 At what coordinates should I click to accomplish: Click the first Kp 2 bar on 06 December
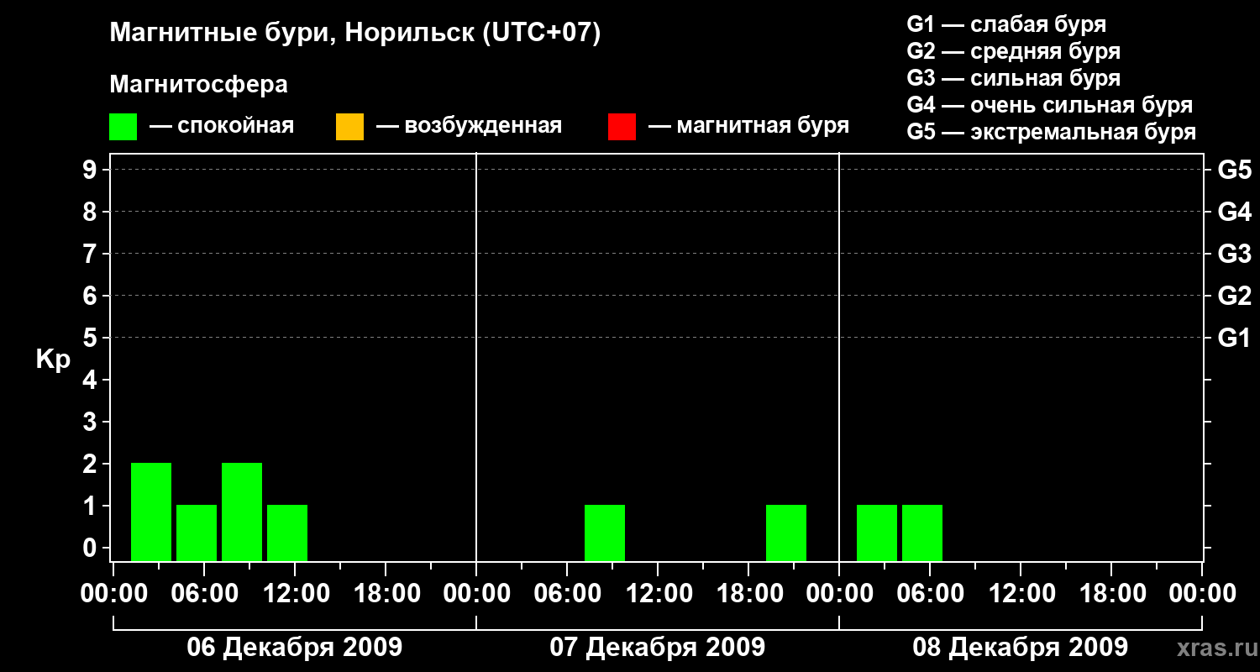coord(151,512)
